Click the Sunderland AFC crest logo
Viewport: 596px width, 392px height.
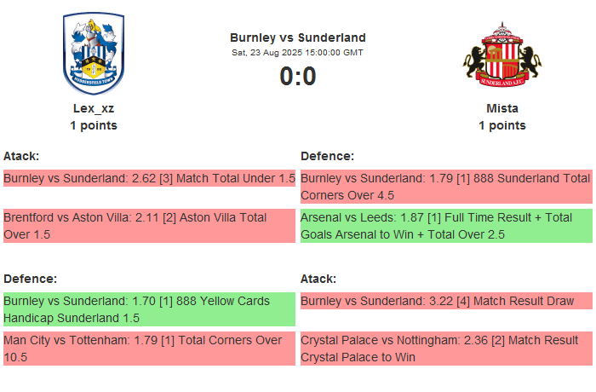(x=501, y=57)
